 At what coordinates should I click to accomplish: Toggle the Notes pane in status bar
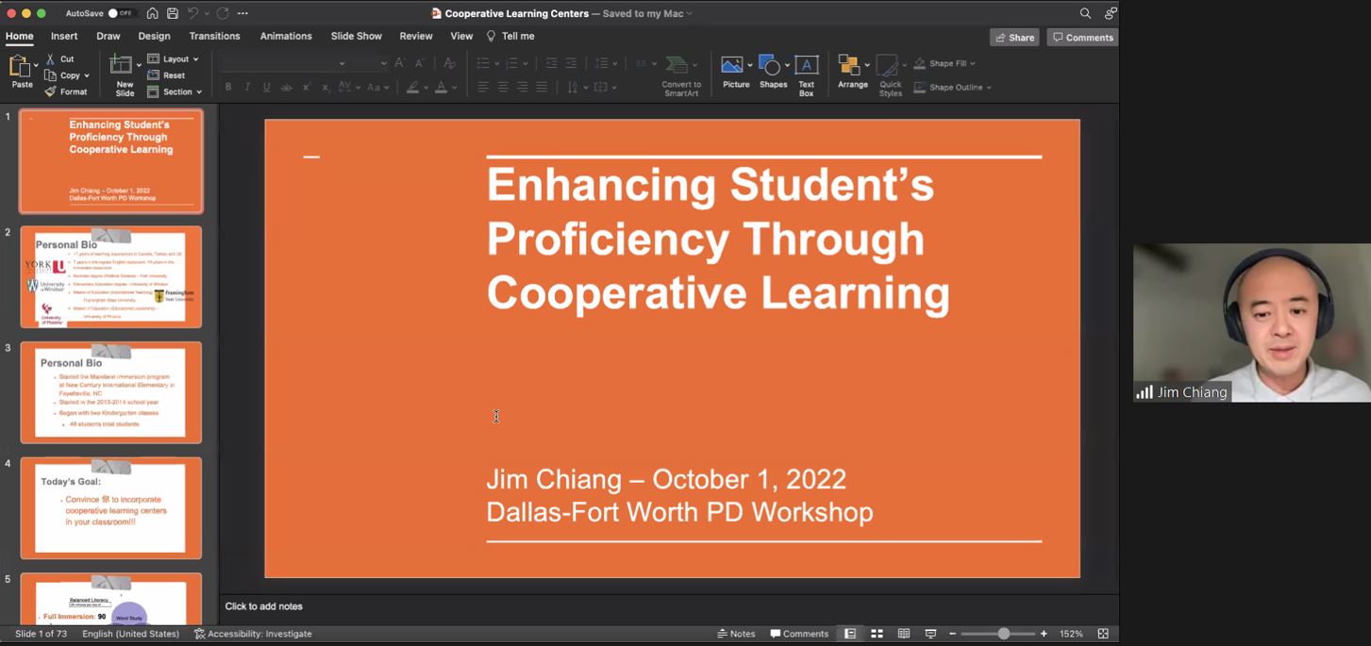tap(737, 634)
